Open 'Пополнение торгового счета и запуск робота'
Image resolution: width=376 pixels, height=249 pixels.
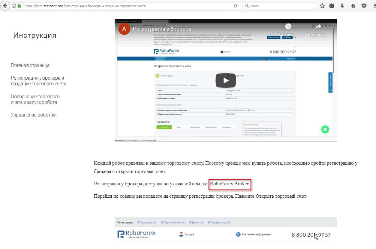coord(35,99)
